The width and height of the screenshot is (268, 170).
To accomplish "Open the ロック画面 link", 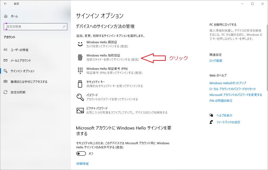I will 216,61.
